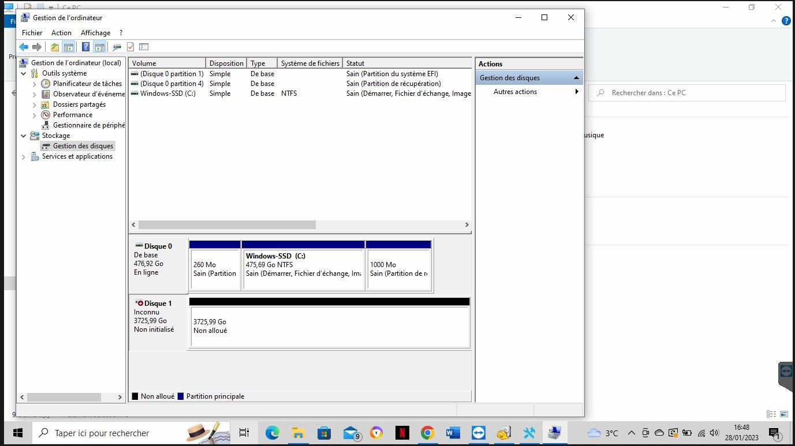
Task: Open the Affichage menu
Action: [x=95, y=33]
